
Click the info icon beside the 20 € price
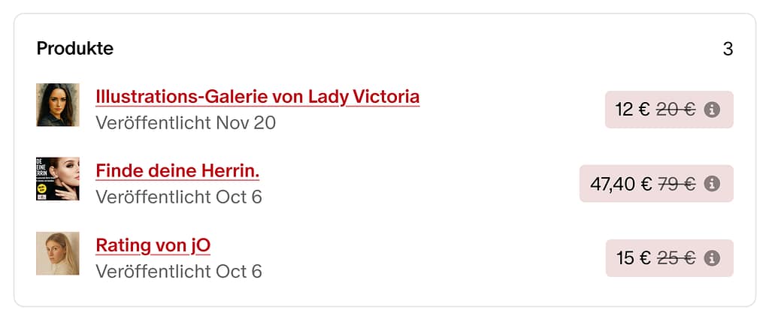click(712, 110)
